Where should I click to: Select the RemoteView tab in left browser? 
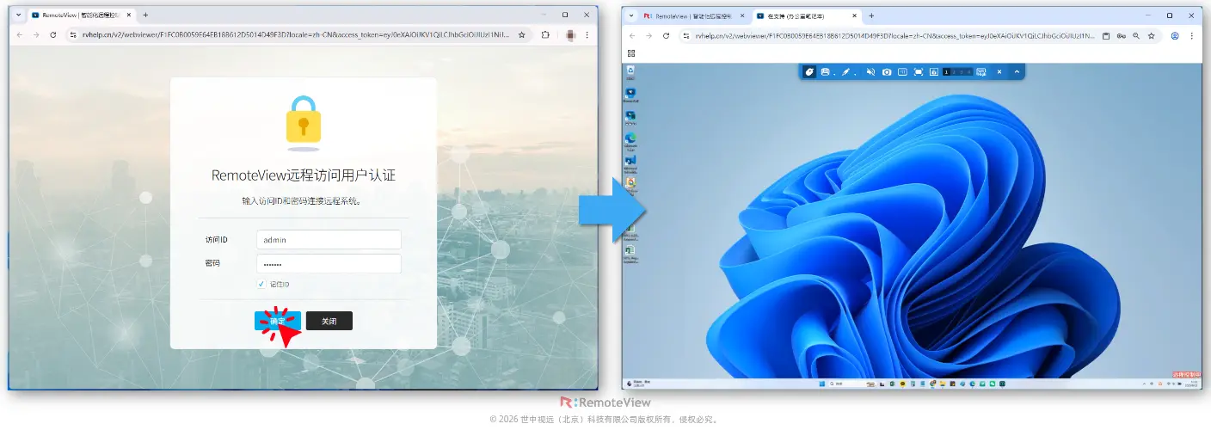tap(83, 15)
